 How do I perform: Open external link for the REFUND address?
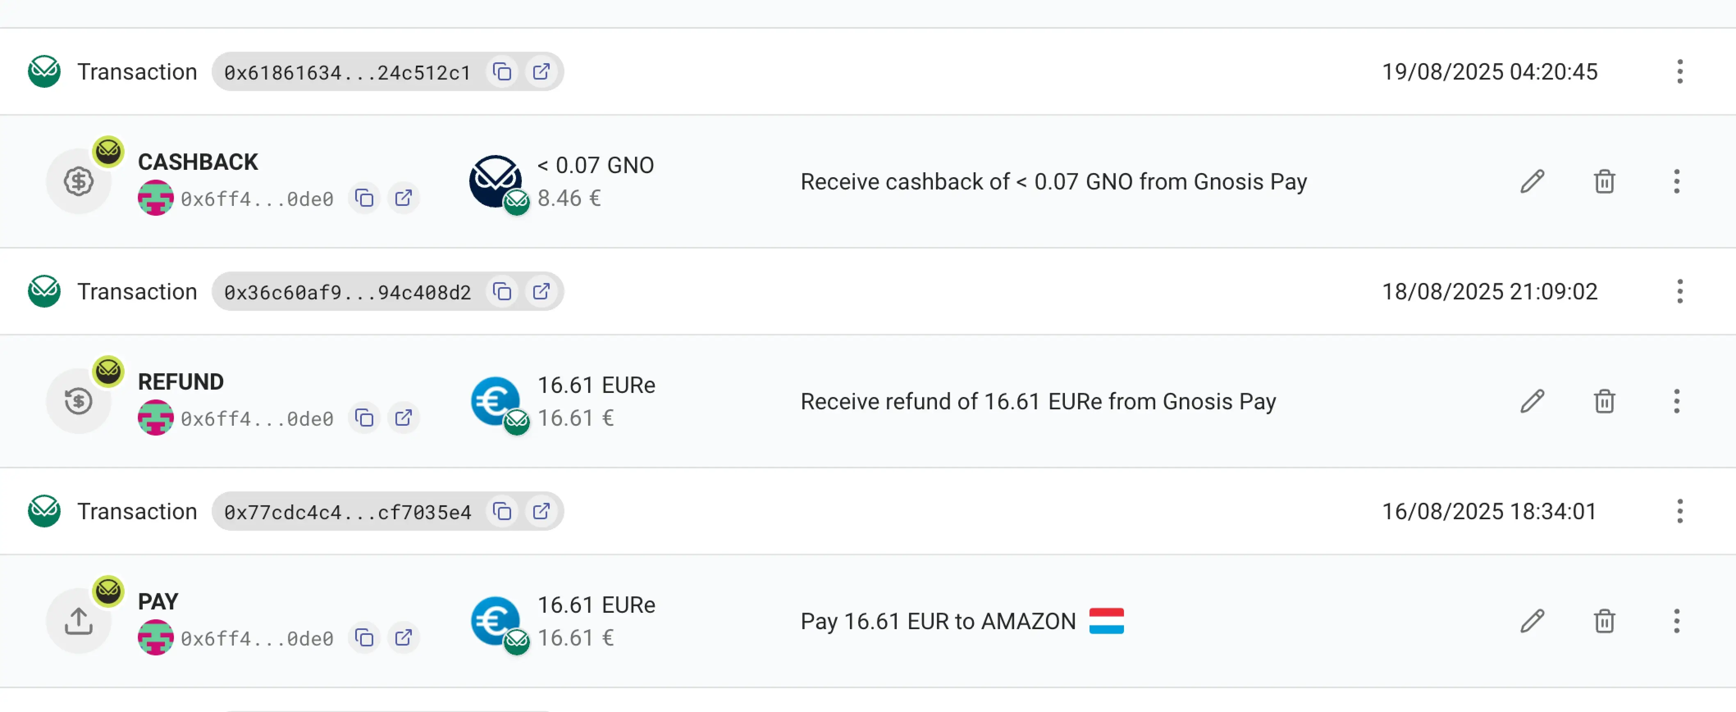pos(404,418)
